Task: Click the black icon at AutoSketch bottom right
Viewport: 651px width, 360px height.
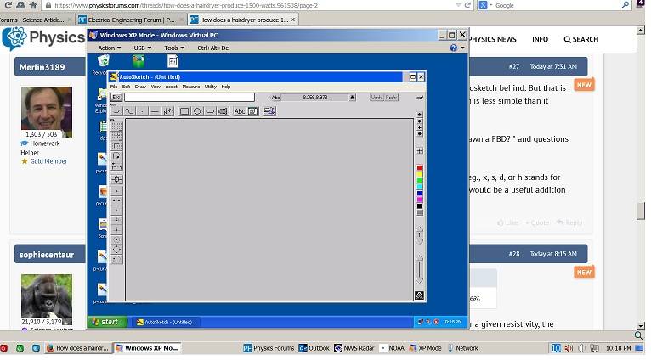Action: pos(419,295)
